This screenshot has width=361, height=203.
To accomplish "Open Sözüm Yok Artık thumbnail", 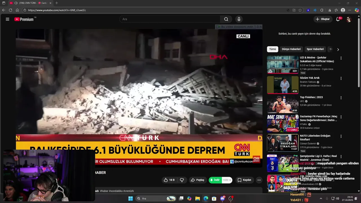I will pyautogui.click(x=283, y=85).
